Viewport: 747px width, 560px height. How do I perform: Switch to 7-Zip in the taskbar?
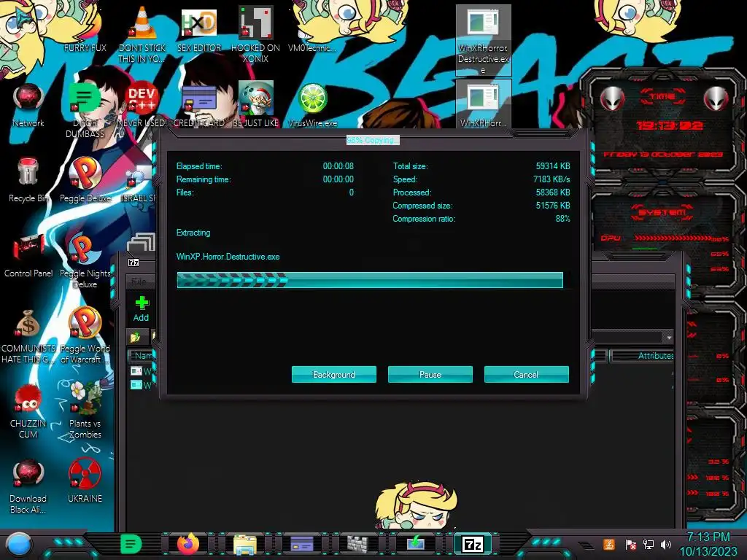(x=472, y=544)
